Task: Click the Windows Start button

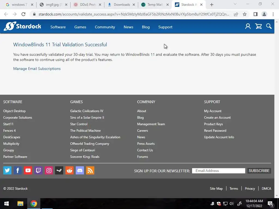Action: pyautogui.click(x=7, y=204)
